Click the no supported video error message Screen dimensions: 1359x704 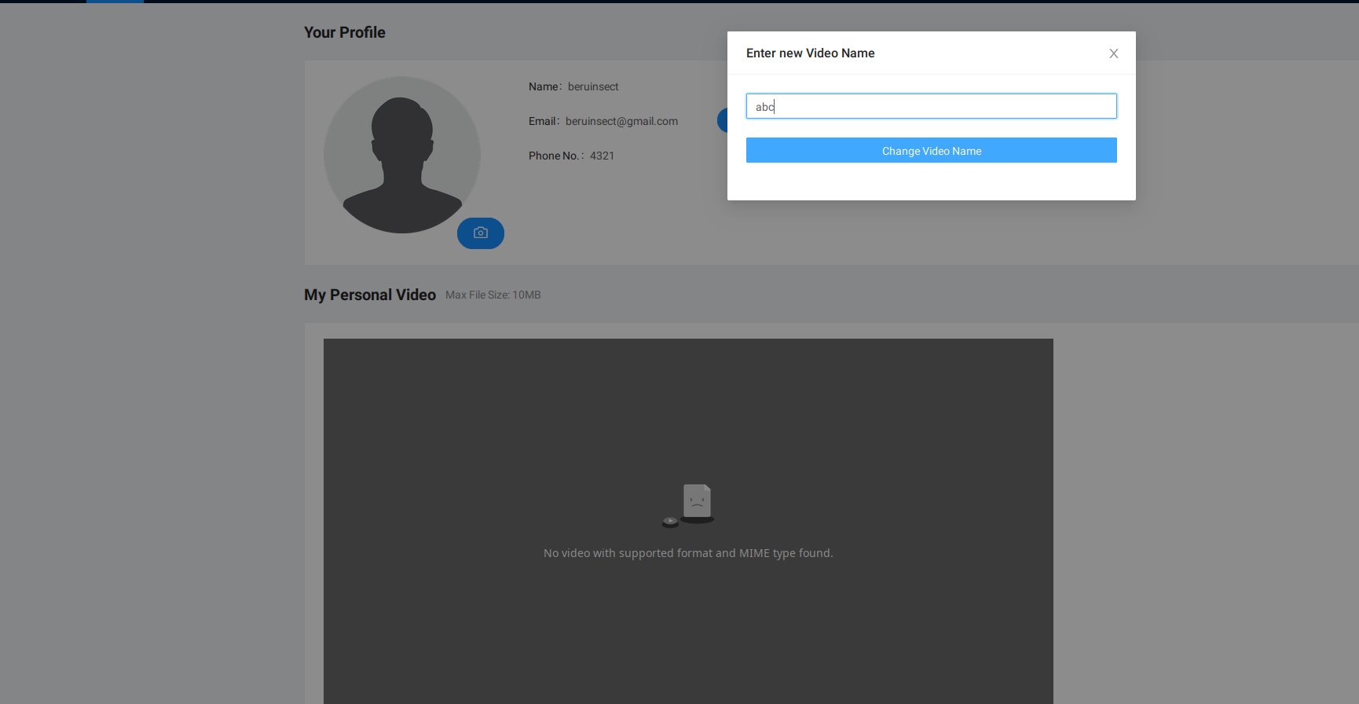click(688, 553)
